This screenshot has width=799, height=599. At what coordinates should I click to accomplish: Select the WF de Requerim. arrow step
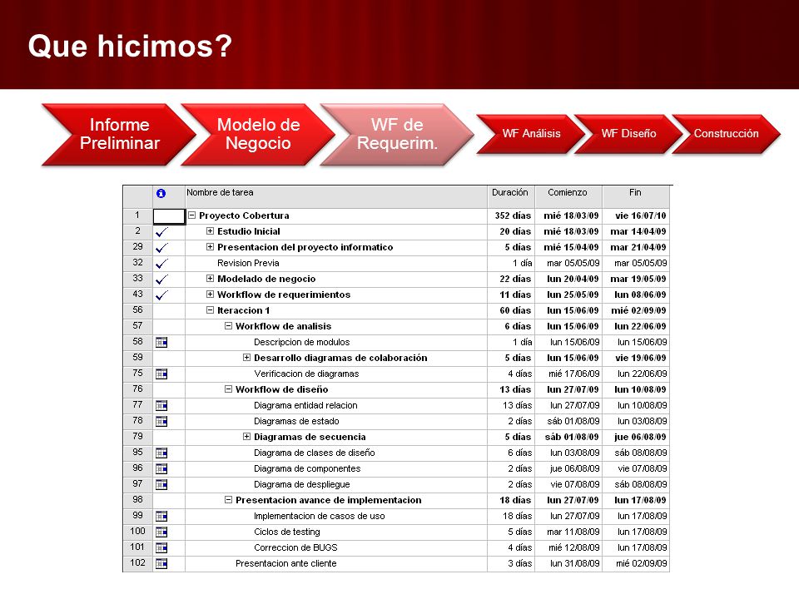(397, 135)
